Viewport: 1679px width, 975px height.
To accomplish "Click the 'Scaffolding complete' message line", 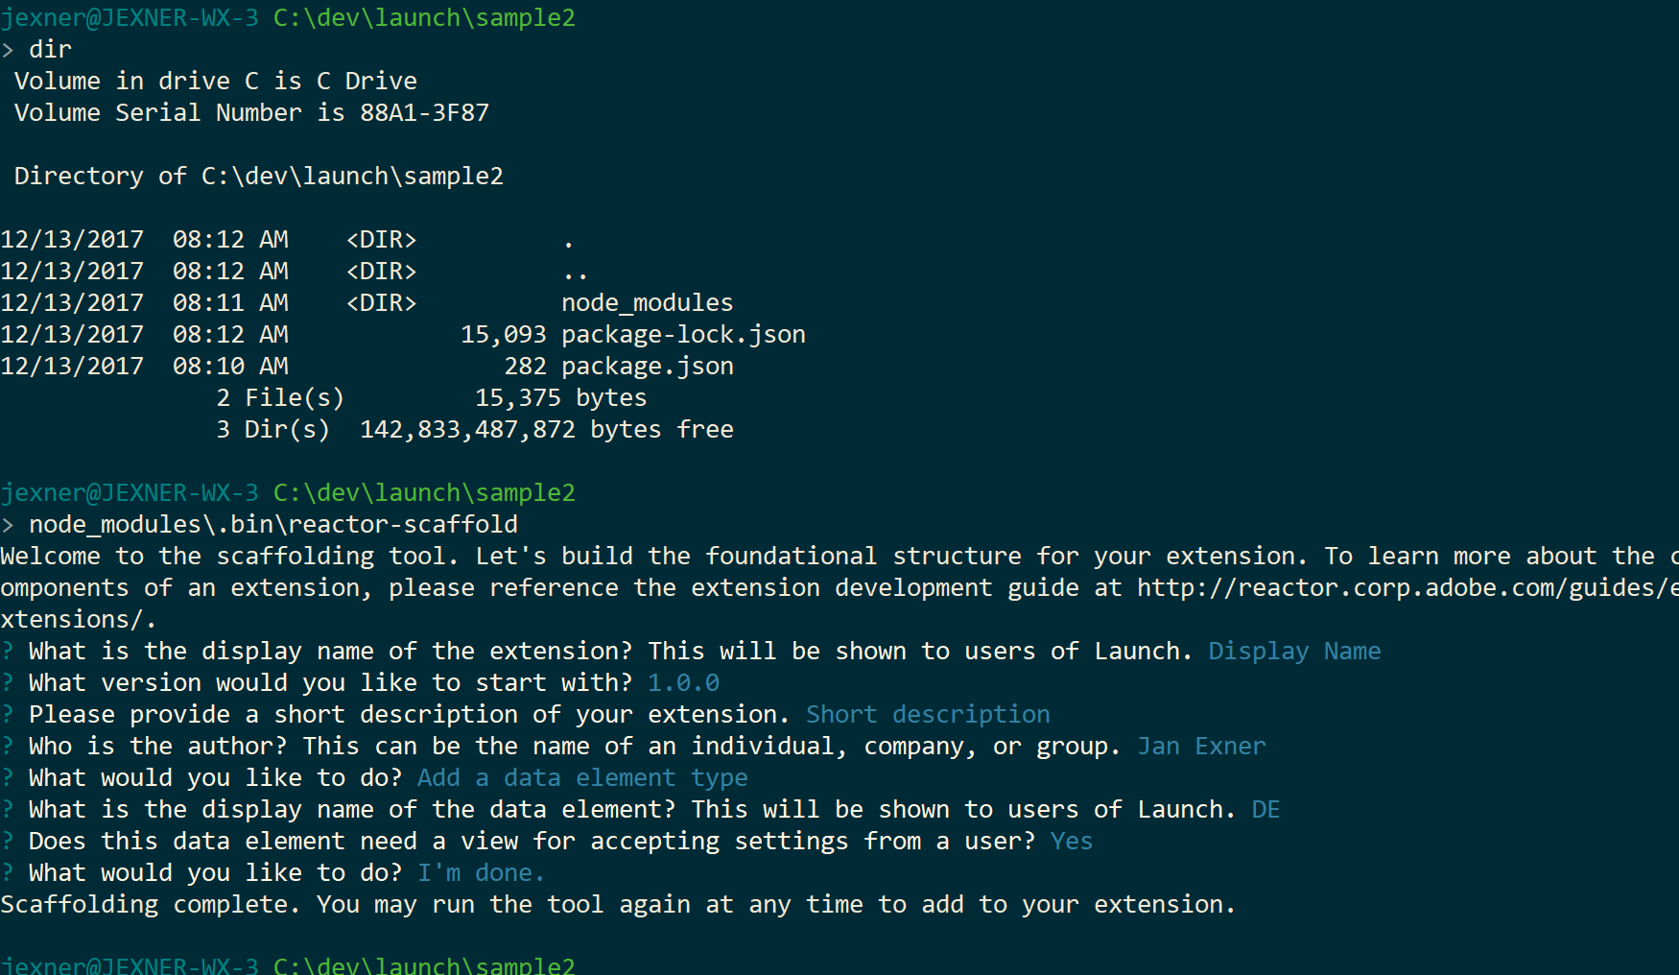I will tap(617, 904).
